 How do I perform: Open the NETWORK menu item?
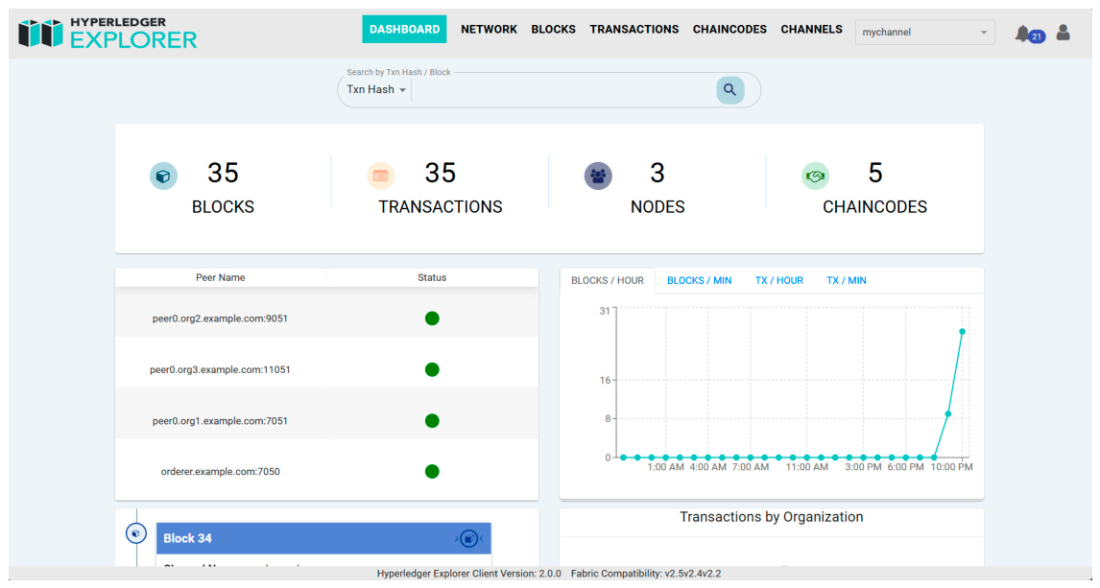click(x=489, y=30)
